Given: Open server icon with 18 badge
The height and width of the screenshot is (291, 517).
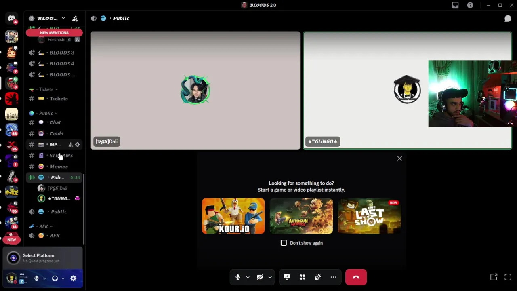Looking at the screenshot, I should (11, 222).
